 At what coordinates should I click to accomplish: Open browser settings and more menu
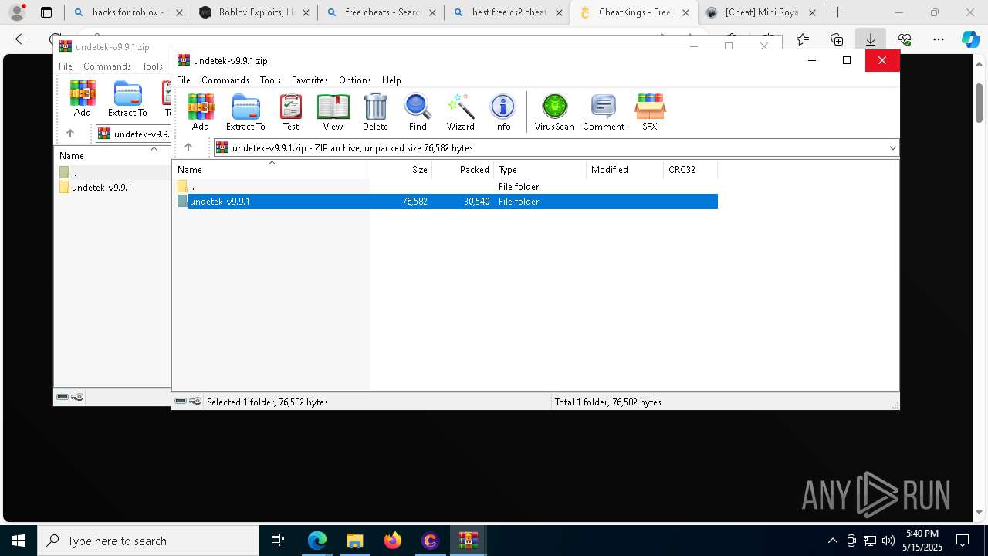pyautogui.click(x=938, y=39)
